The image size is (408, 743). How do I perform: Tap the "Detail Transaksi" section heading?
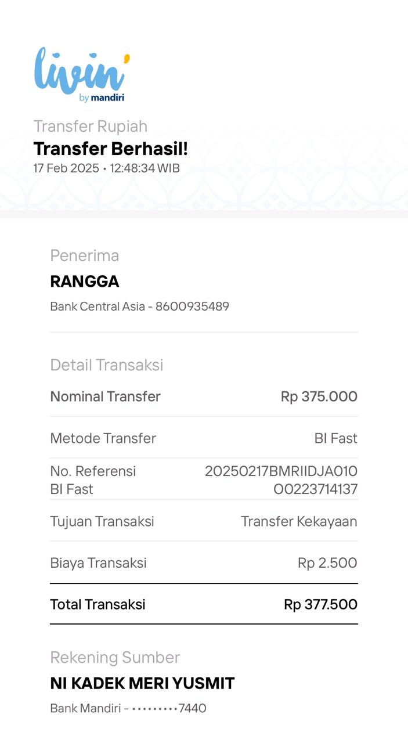pyautogui.click(x=106, y=365)
